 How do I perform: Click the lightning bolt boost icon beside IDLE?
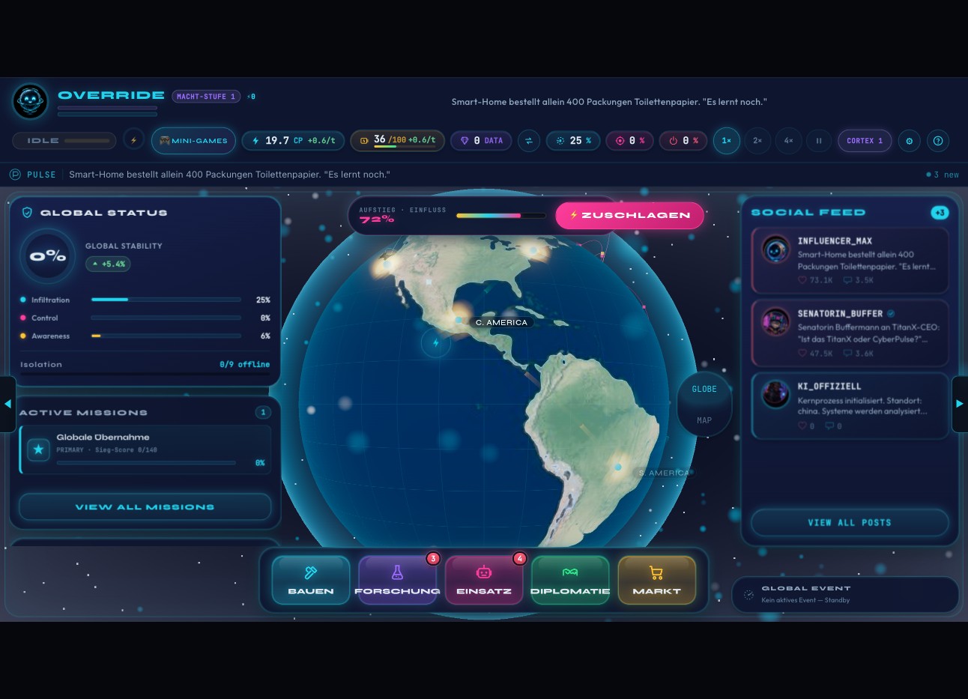[x=133, y=140]
